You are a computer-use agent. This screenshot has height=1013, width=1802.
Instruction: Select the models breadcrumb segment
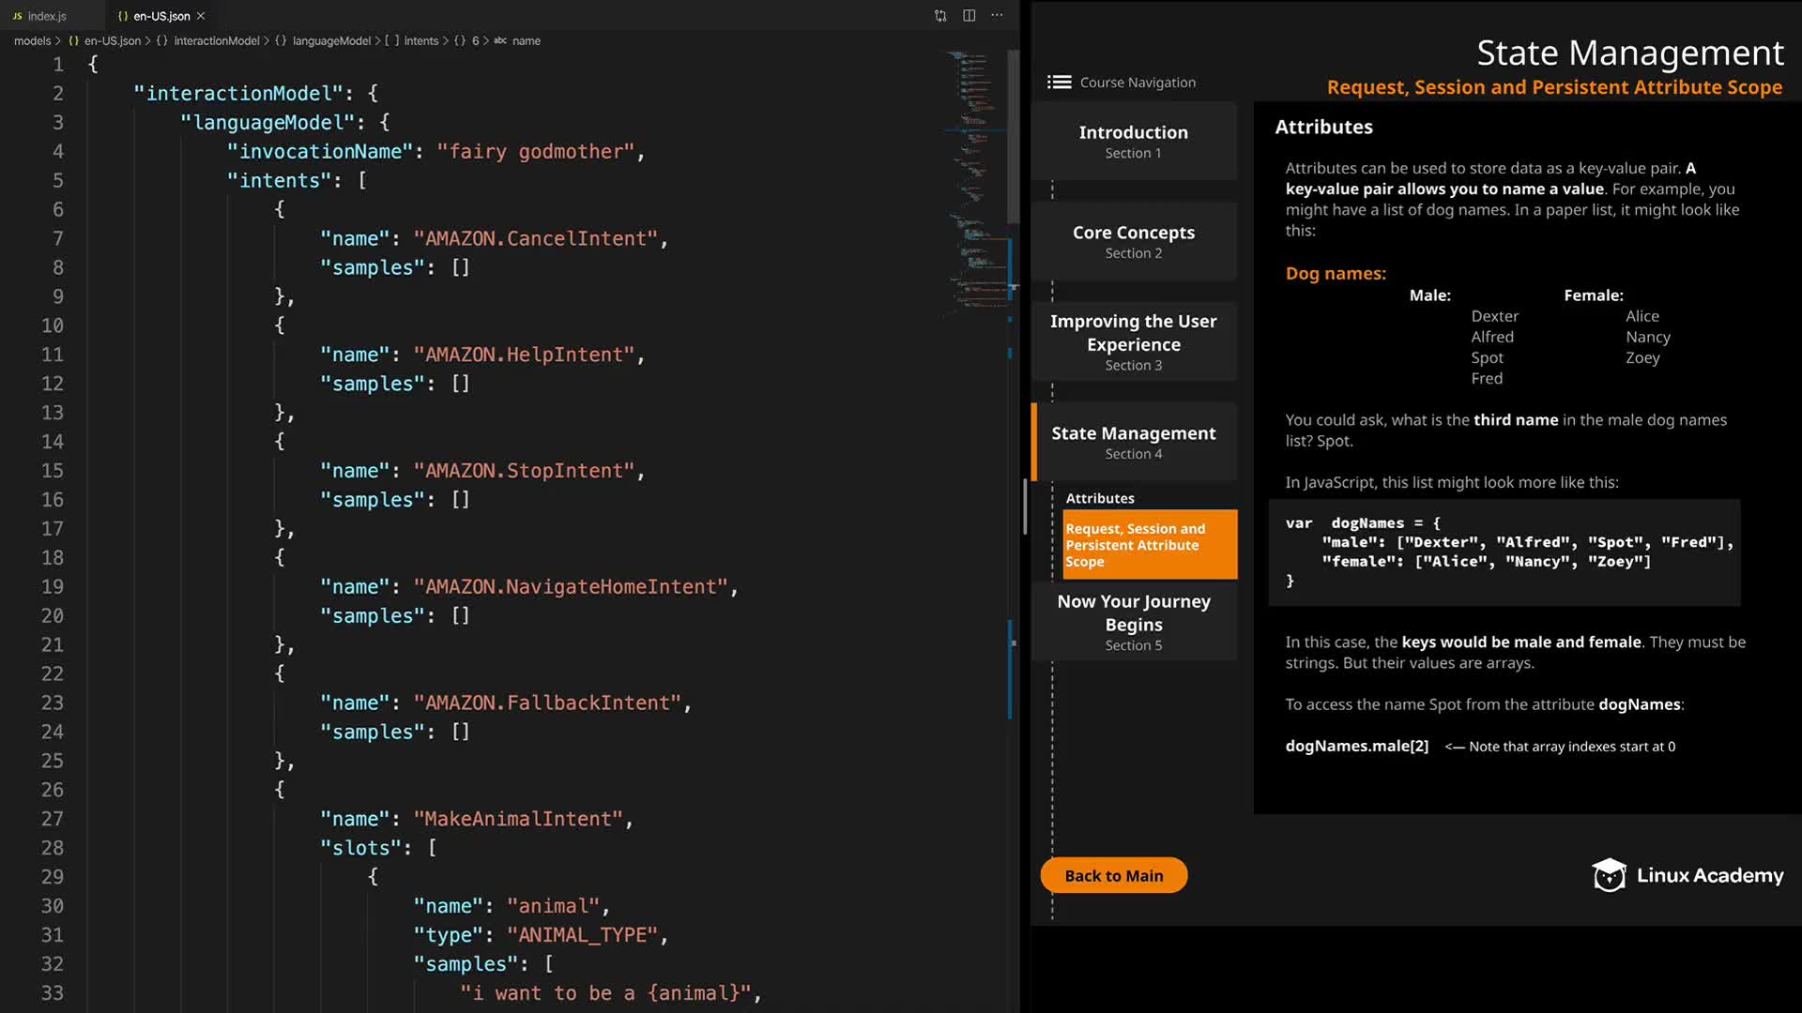(32, 41)
